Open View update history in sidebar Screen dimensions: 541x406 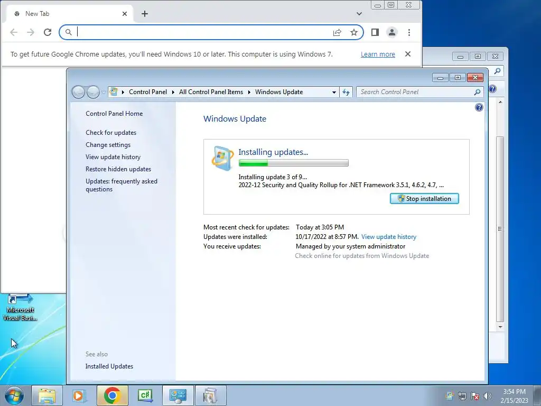click(113, 156)
